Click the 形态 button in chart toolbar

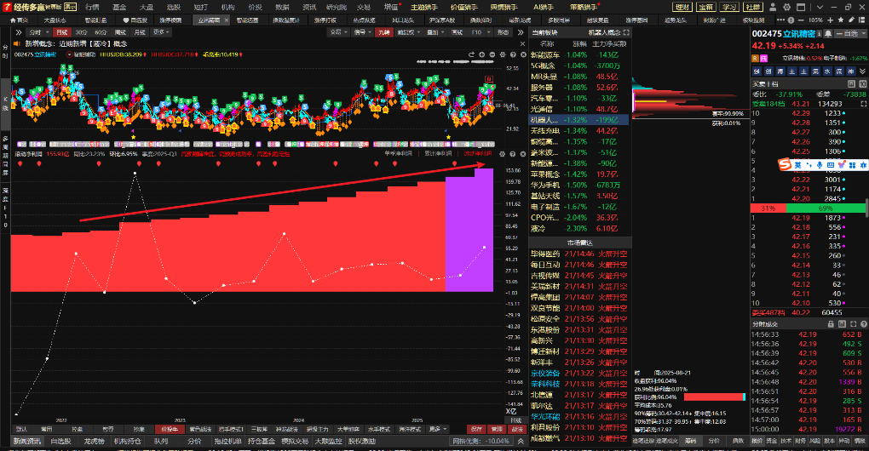pyautogui.click(x=504, y=32)
